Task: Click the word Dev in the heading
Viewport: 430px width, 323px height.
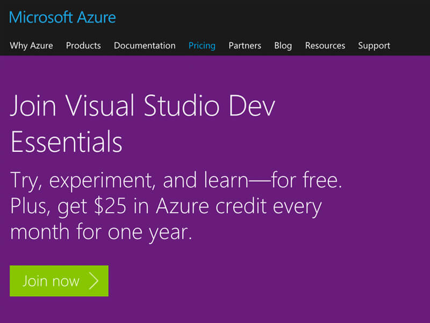Action: point(252,106)
